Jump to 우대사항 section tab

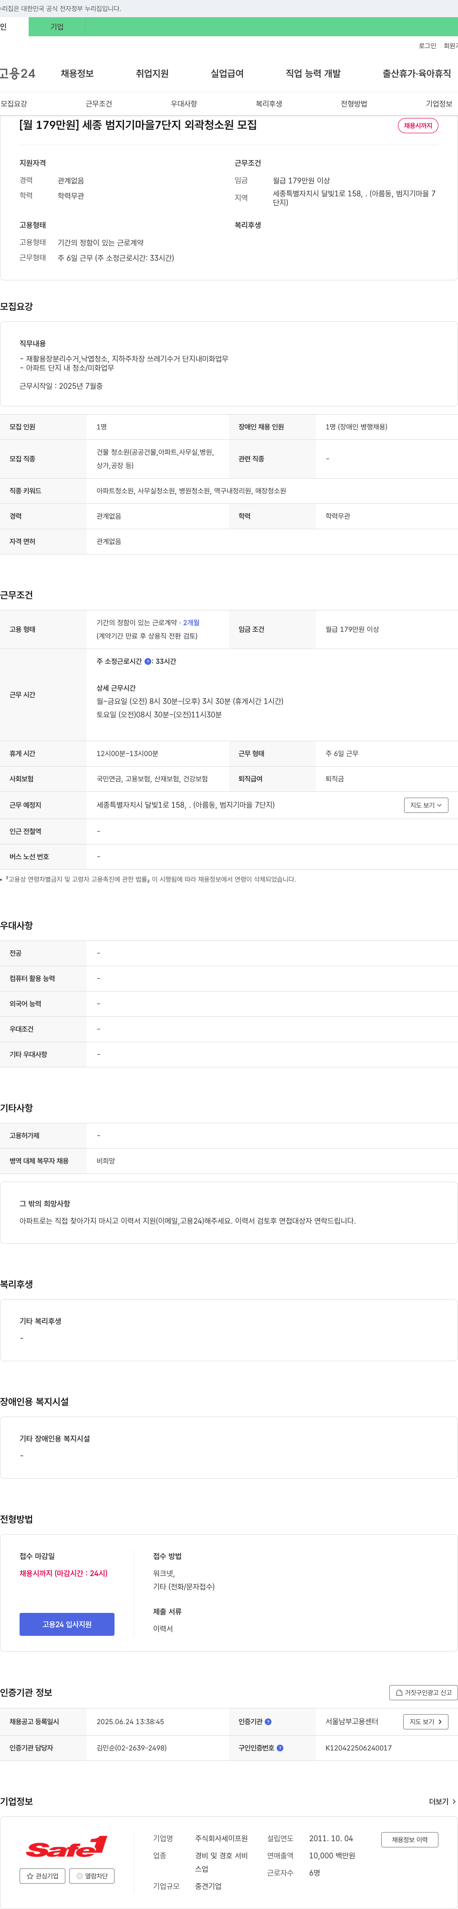tap(184, 104)
